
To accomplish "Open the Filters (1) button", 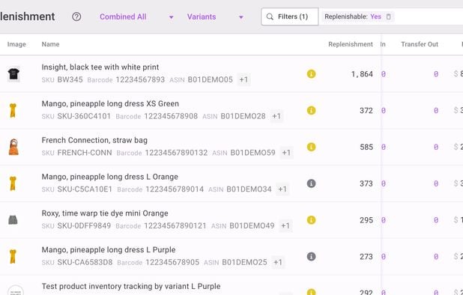I will (x=290, y=16).
